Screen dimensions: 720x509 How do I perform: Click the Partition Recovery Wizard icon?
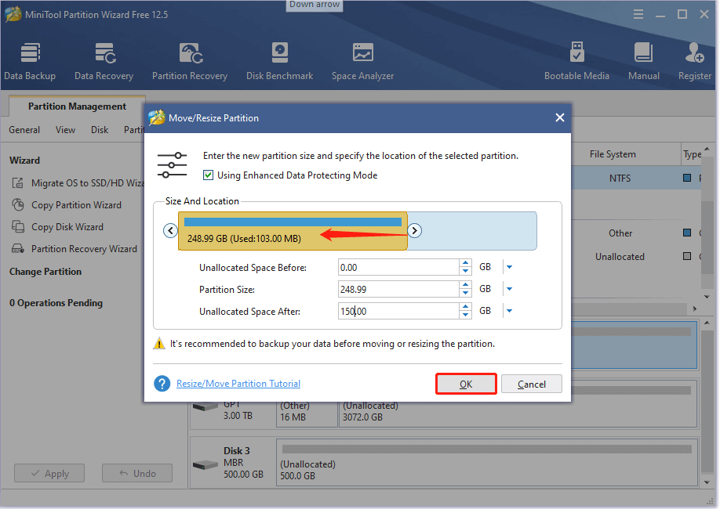point(18,248)
